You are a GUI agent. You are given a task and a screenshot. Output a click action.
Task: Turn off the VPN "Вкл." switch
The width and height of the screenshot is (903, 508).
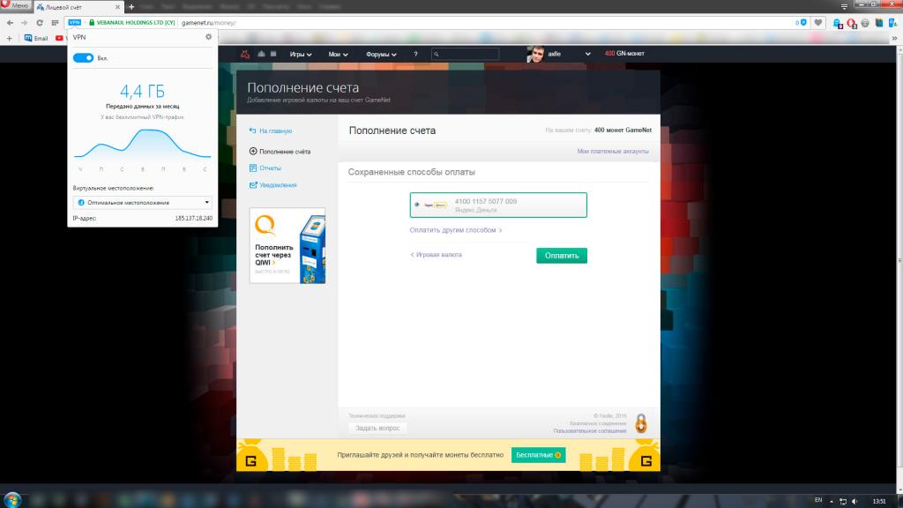(83, 57)
